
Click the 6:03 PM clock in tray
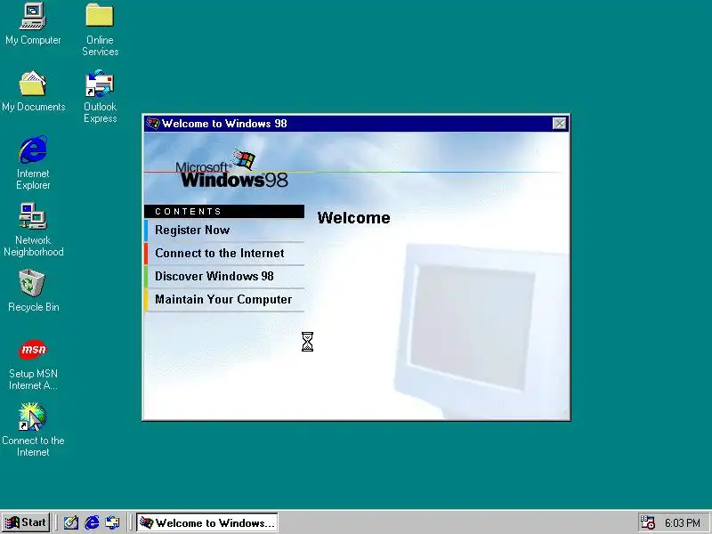coord(682,523)
